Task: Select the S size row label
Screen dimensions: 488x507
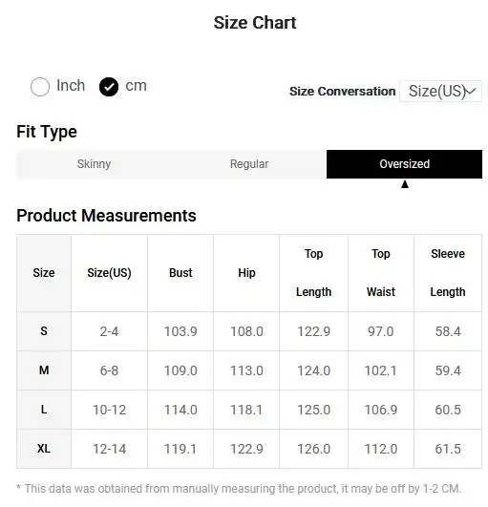Action: pos(44,331)
